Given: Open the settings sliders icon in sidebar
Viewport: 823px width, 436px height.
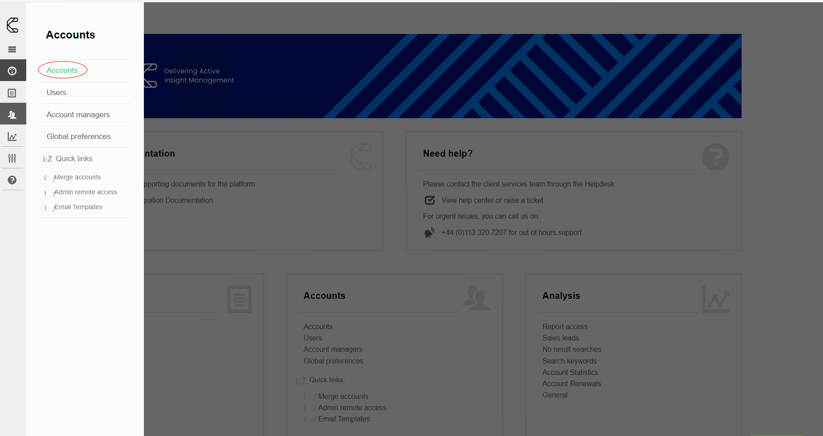Looking at the screenshot, I should point(12,158).
